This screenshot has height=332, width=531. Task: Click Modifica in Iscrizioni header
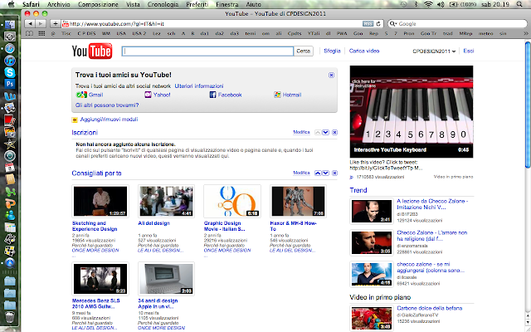coord(301,132)
